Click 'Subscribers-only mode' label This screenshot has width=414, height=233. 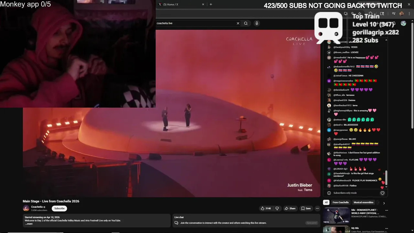(x=345, y=193)
